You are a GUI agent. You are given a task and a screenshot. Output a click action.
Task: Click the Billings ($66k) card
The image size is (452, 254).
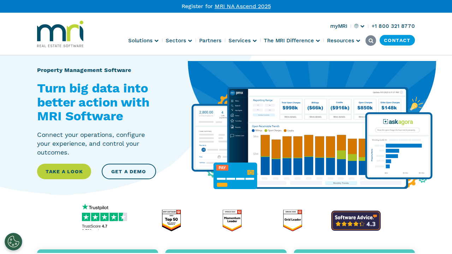click(x=315, y=109)
